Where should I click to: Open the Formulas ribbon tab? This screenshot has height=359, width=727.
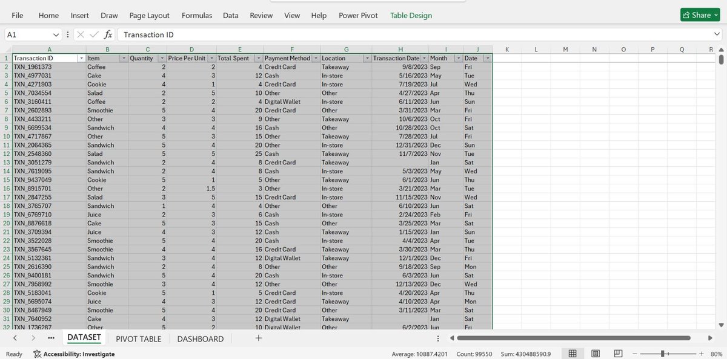197,15
